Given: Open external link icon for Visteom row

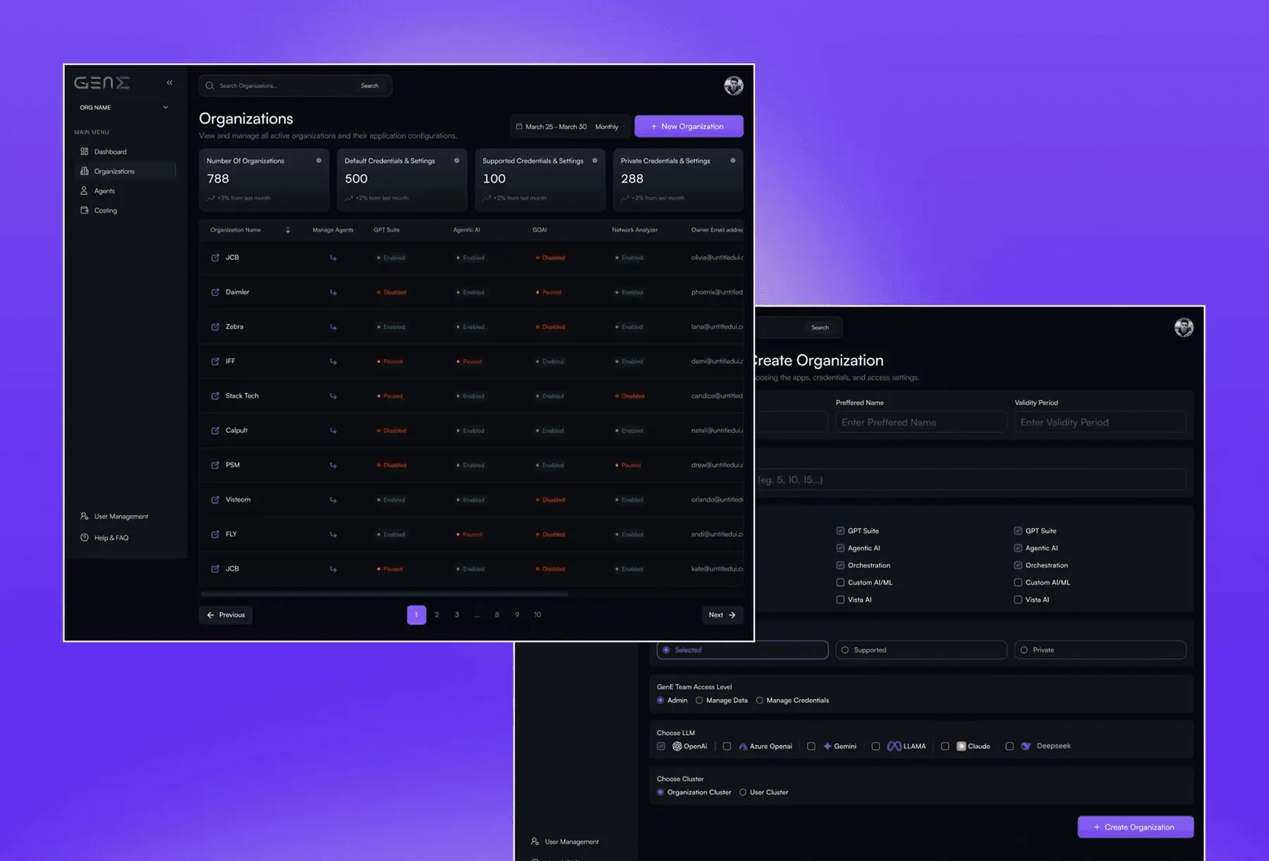Looking at the screenshot, I should pos(215,500).
